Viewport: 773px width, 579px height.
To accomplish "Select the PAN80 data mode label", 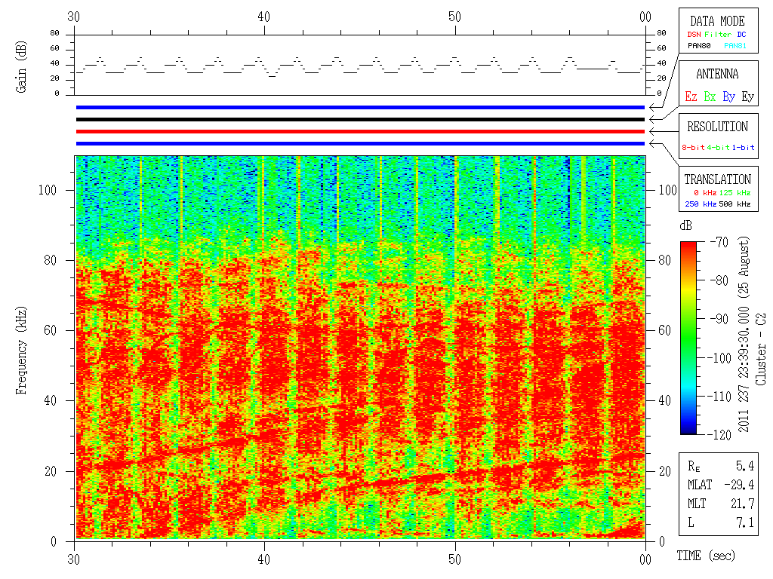I will coord(699,45).
